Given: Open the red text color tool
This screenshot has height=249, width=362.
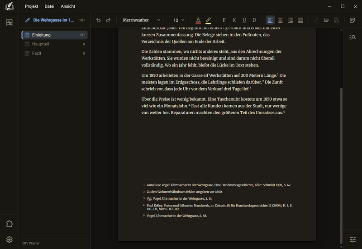Looking at the screenshot, I should (198, 20).
